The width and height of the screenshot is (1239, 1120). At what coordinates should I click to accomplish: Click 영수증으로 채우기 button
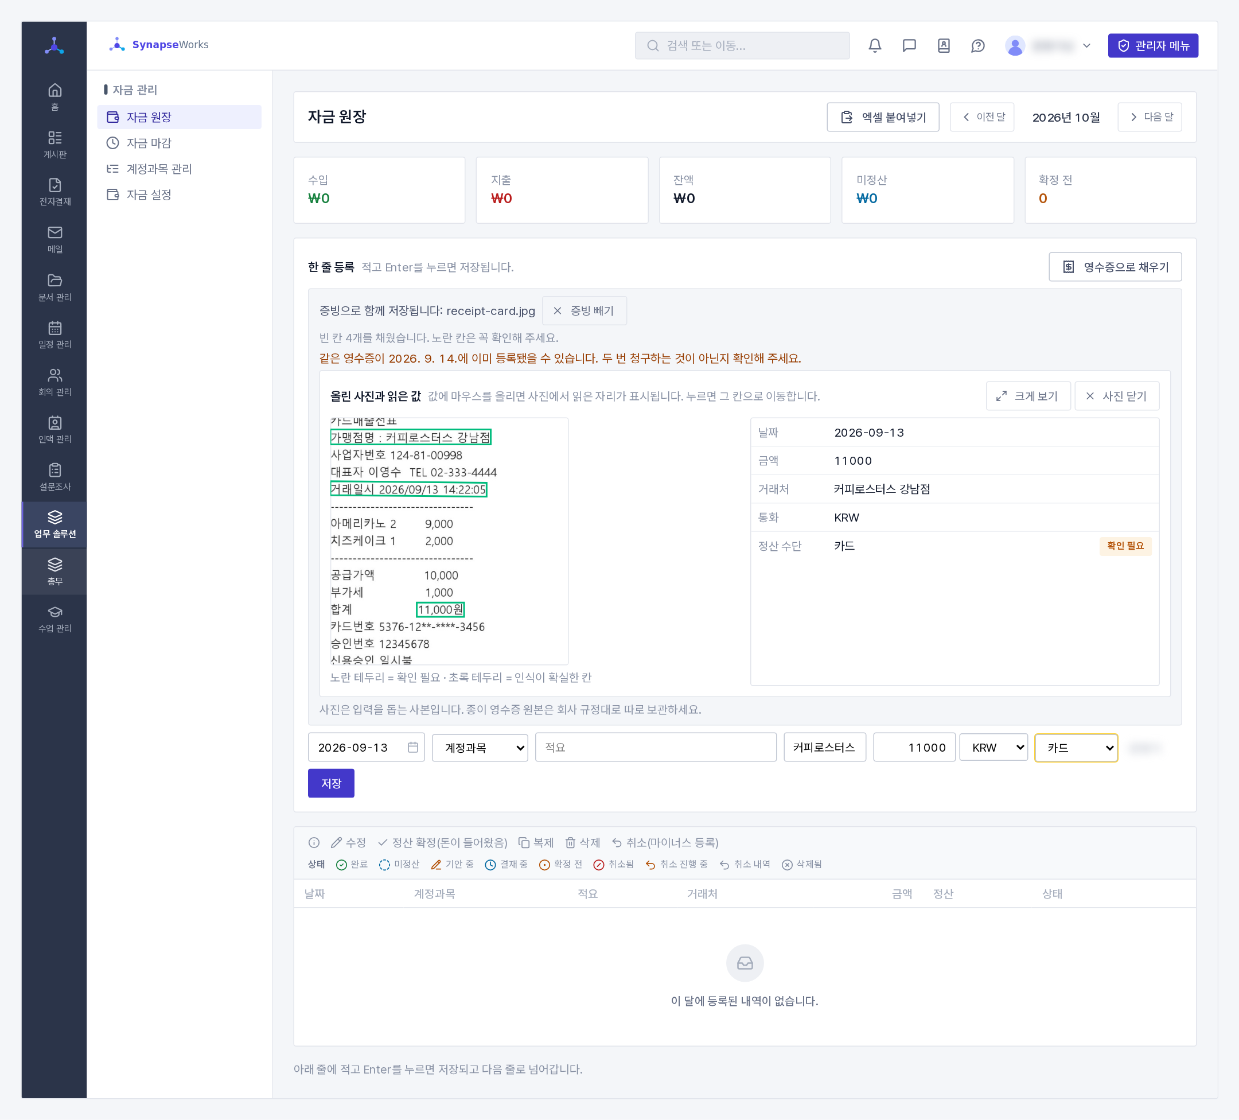tap(1115, 267)
